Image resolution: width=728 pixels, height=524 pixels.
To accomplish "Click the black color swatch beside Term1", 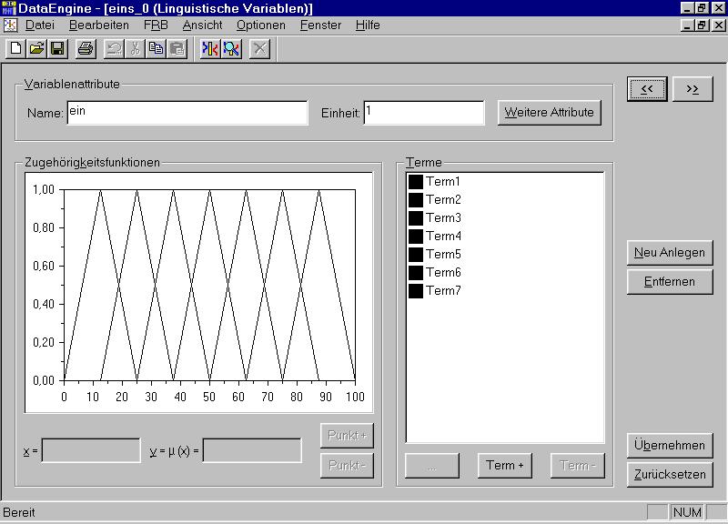I will [x=416, y=181].
